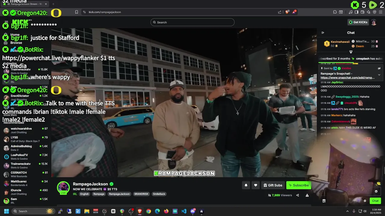
Task: Click the Get KICKs button
Action: tap(358, 22)
